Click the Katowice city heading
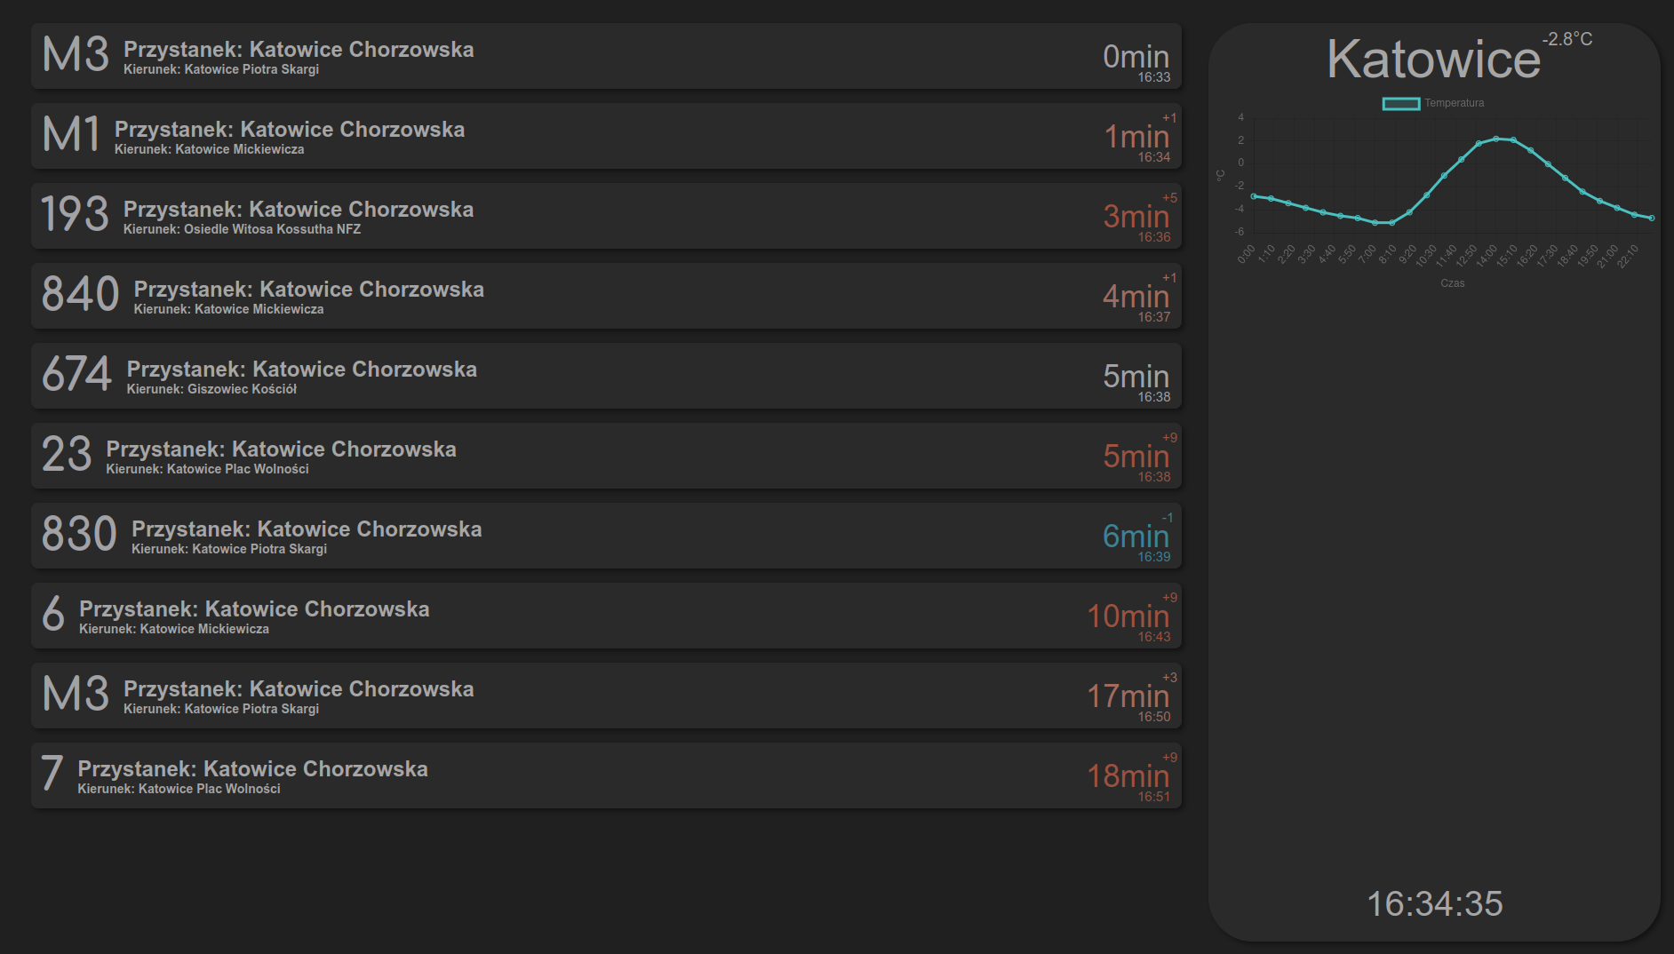1674x954 pixels. click(x=1433, y=60)
